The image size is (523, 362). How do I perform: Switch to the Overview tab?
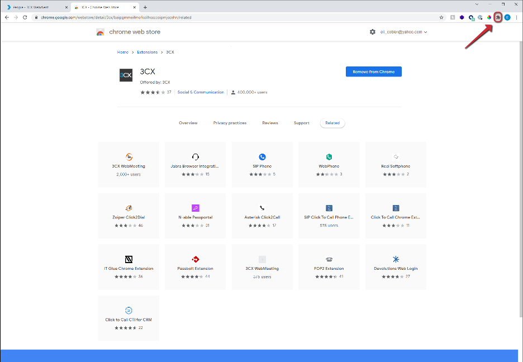(x=188, y=123)
